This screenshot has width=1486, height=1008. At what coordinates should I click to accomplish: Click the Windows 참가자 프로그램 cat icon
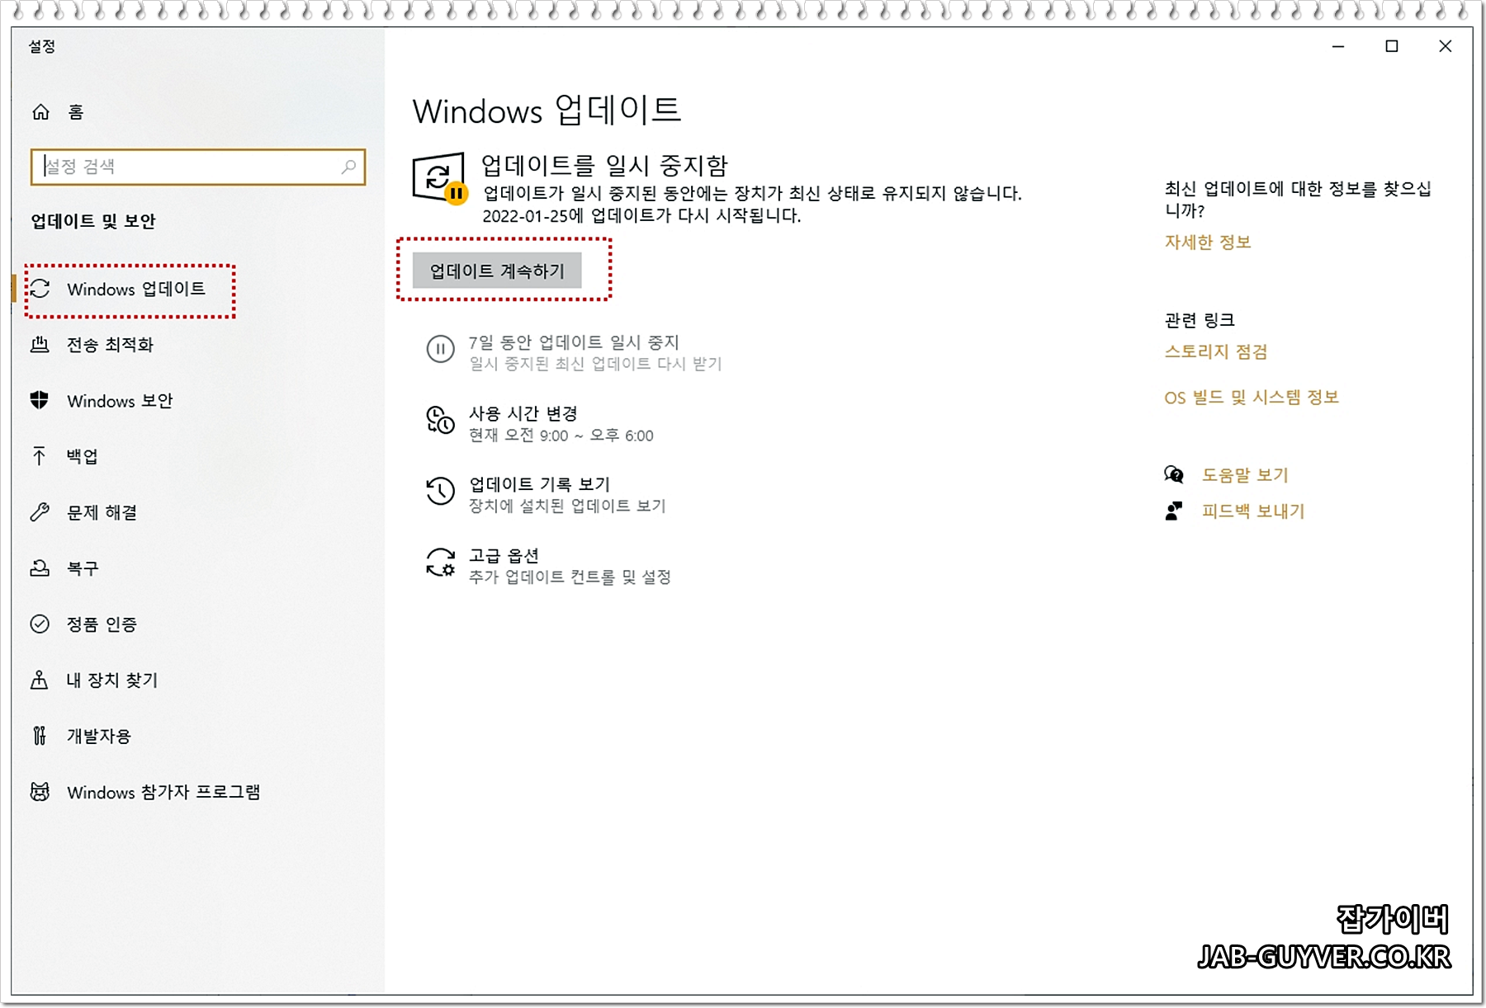pos(40,792)
